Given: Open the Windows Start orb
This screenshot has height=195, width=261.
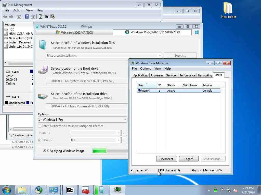Looking at the screenshot, I should click(7, 190).
